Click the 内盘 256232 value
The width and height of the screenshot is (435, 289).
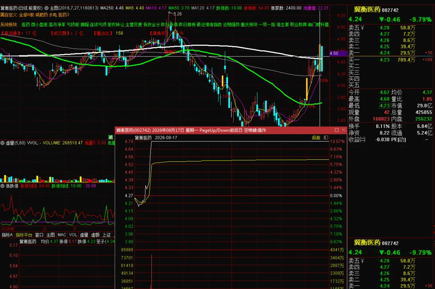click(424, 119)
